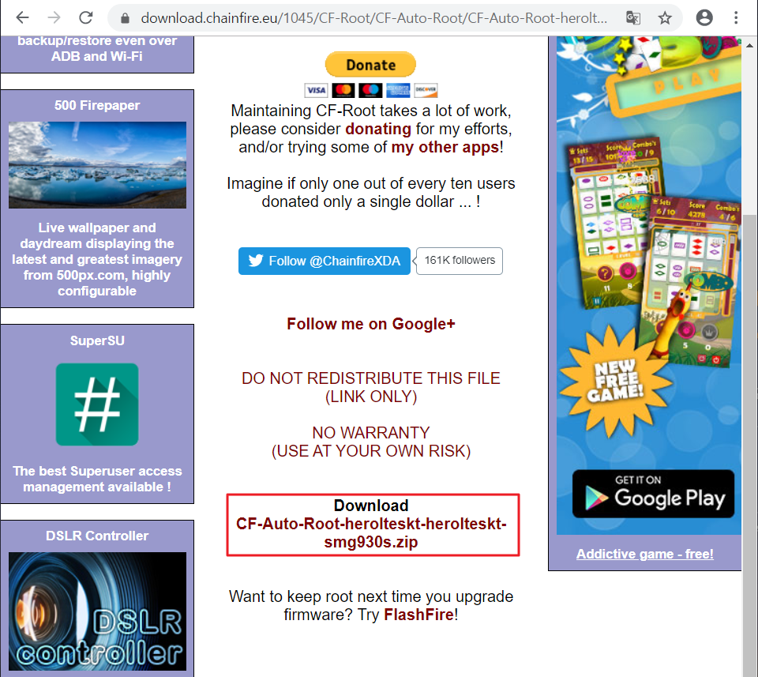View site security lock info

(x=126, y=18)
